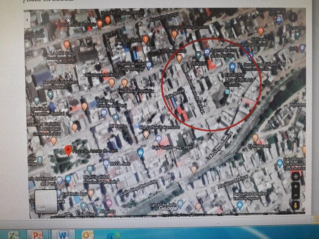Click the Municipalidad Provincial de Jaén pin
The height and width of the screenshot is (239, 319).
pyautogui.click(x=90, y=169)
